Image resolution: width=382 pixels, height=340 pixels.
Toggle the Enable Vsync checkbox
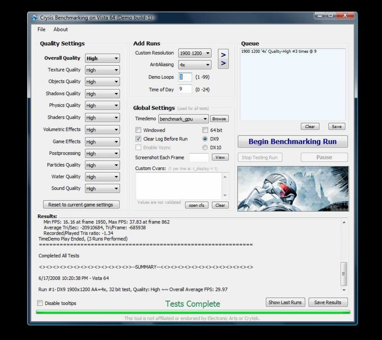coord(138,147)
